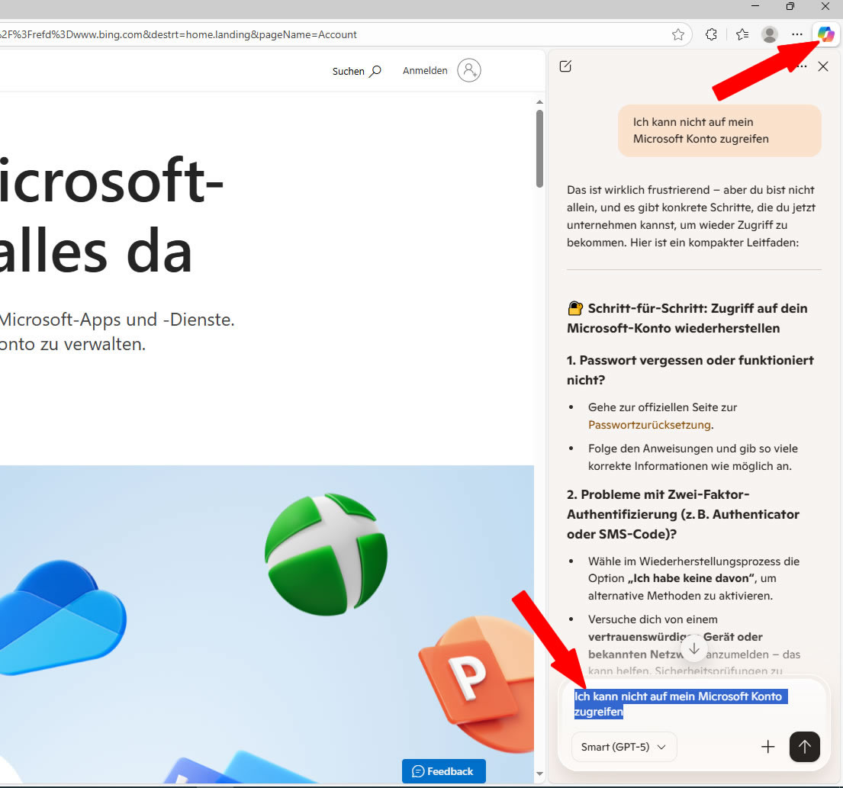Click the browser address bar URL
The height and width of the screenshot is (788, 843).
tap(179, 35)
